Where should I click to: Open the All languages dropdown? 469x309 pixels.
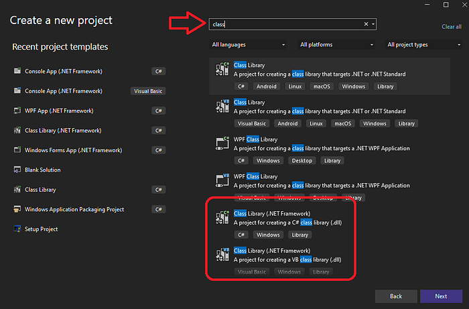[248, 44]
